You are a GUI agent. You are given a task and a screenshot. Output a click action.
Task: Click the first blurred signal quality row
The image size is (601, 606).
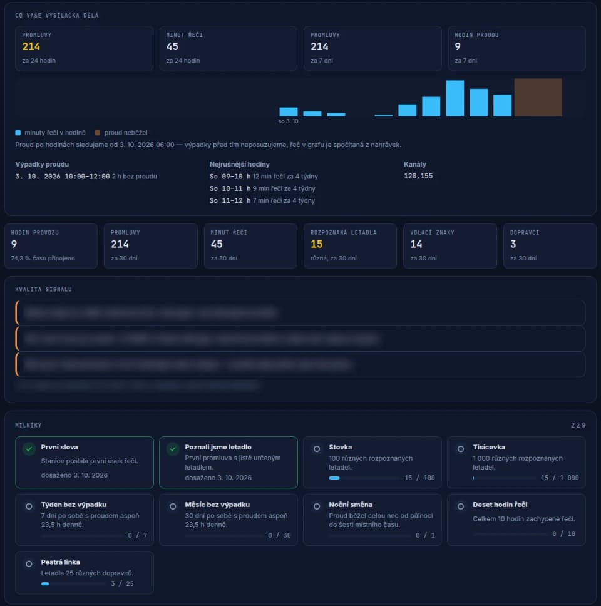300,312
